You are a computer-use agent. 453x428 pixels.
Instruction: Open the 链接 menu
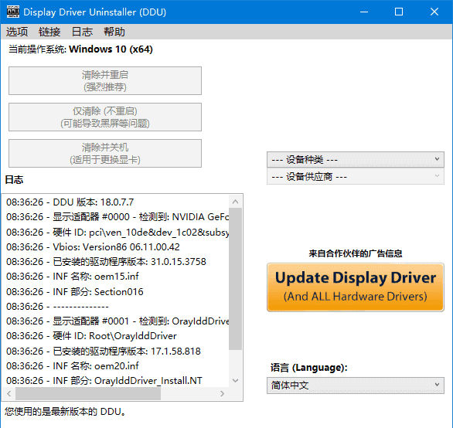(x=49, y=32)
